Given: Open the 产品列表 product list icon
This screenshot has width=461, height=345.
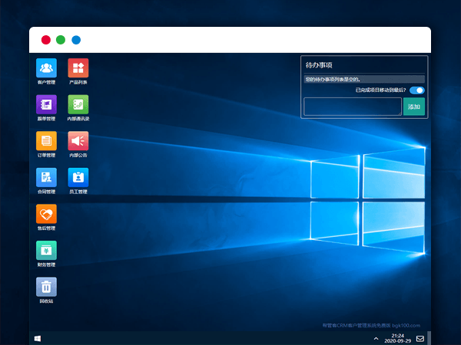Looking at the screenshot, I should pos(78,67).
